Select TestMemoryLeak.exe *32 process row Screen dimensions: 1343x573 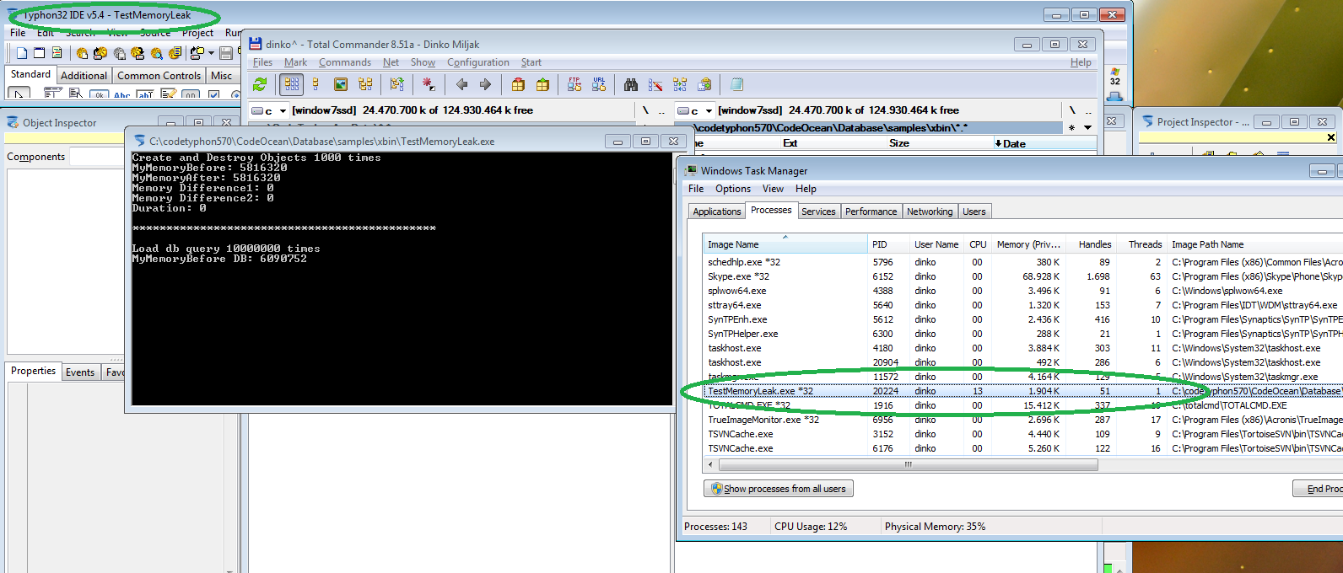click(1023, 391)
